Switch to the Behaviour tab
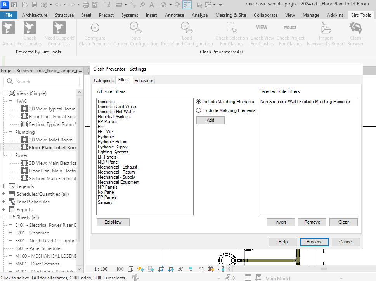This screenshot has width=376, height=281. click(144, 81)
